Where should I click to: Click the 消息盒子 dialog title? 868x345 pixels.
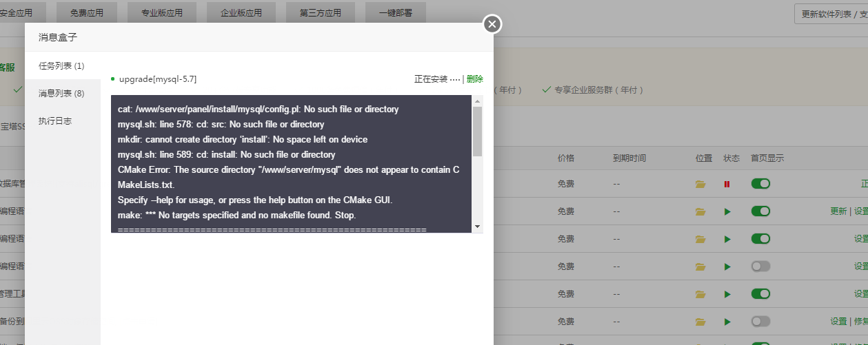point(58,38)
